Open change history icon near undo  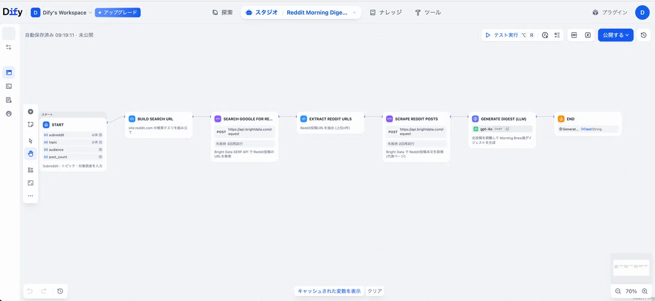(x=60, y=291)
